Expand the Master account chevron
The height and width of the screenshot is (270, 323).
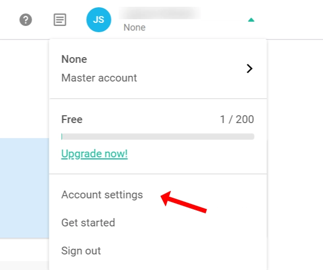[249, 69]
